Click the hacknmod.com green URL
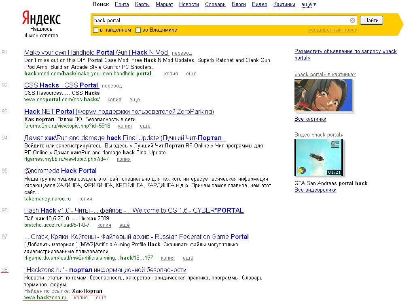Screen dimensions: 415x307 (x=90, y=74)
